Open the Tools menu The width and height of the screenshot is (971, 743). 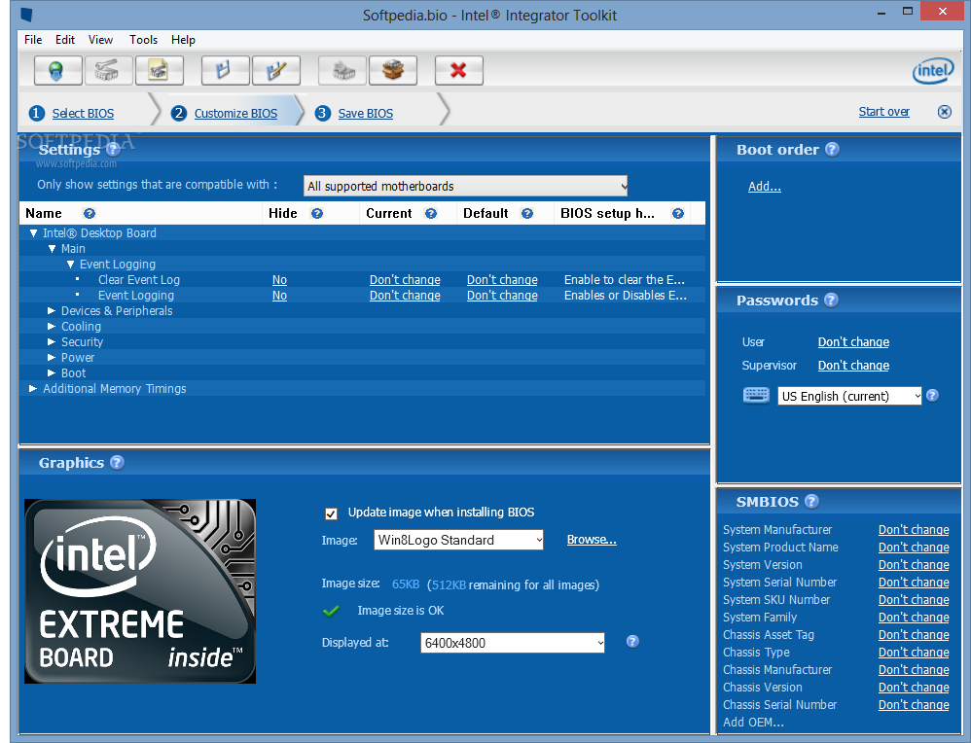click(143, 40)
